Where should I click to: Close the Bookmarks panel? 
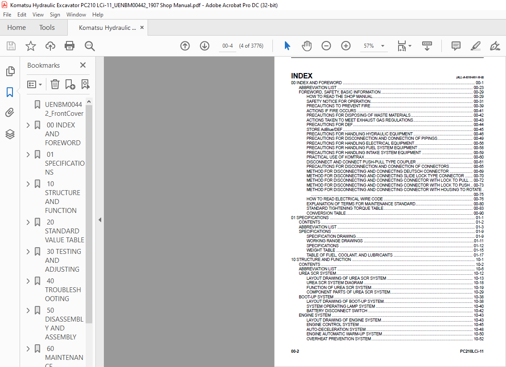[83, 65]
